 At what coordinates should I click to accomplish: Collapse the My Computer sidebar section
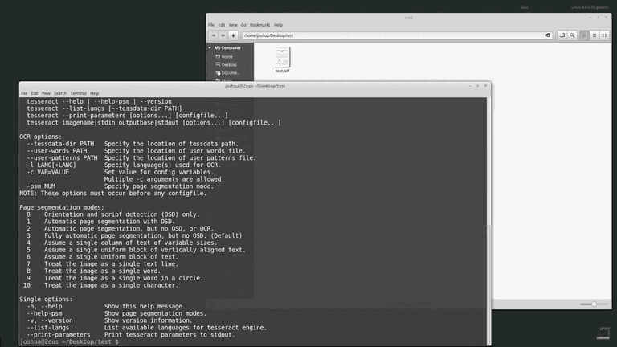210,47
